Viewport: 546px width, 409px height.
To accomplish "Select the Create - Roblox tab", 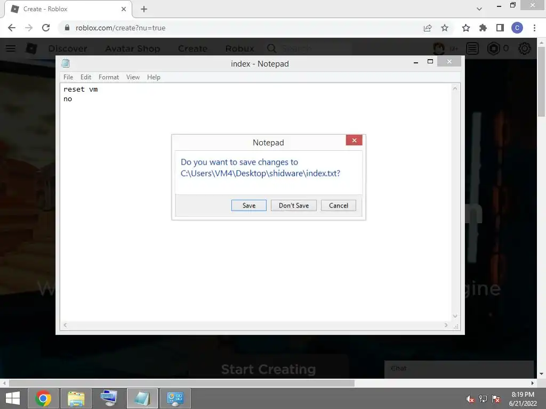I will tap(68, 9).
